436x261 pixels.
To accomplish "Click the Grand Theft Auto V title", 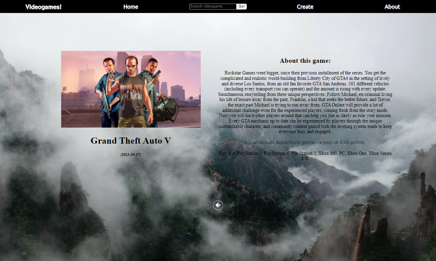I will 131,141.
